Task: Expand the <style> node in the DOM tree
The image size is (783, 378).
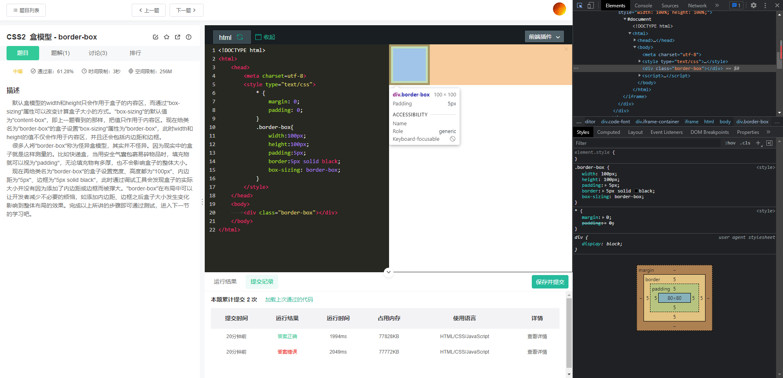Action: (639, 61)
